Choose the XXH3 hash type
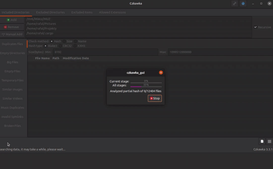The height and width of the screenshot is (169, 273). (75, 46)
